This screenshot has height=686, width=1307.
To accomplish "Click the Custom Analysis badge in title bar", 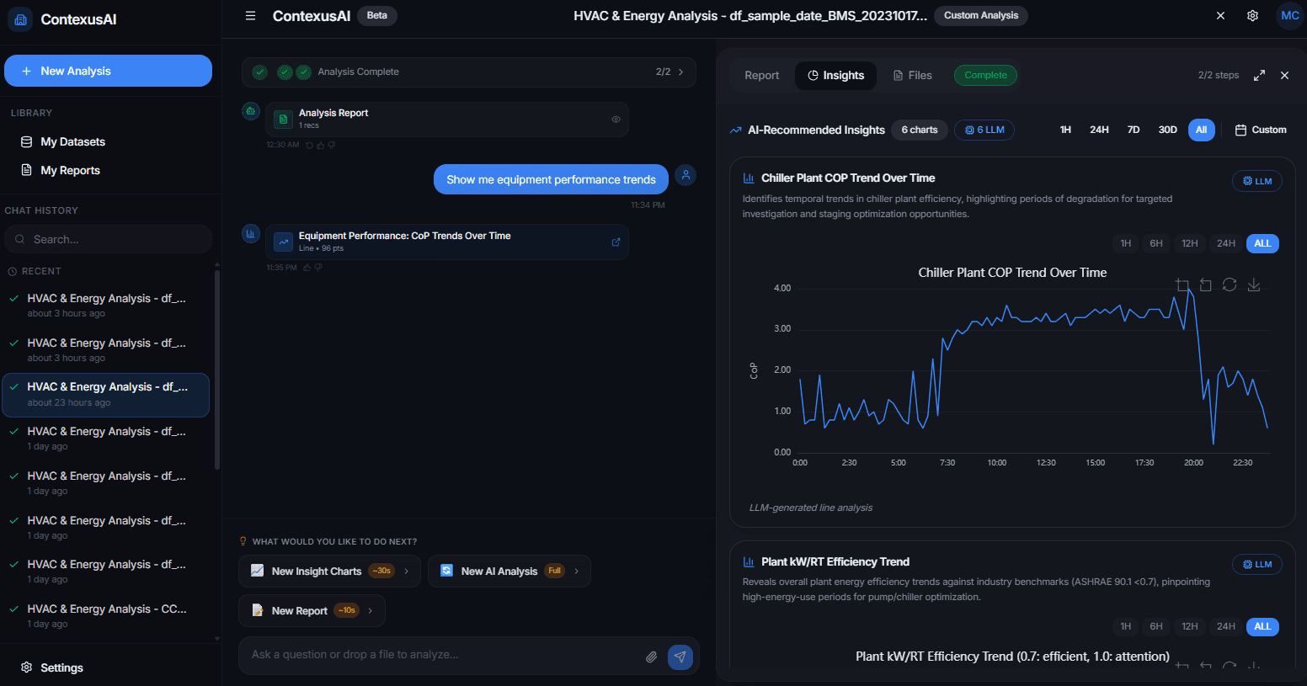I will coord(980,15).
